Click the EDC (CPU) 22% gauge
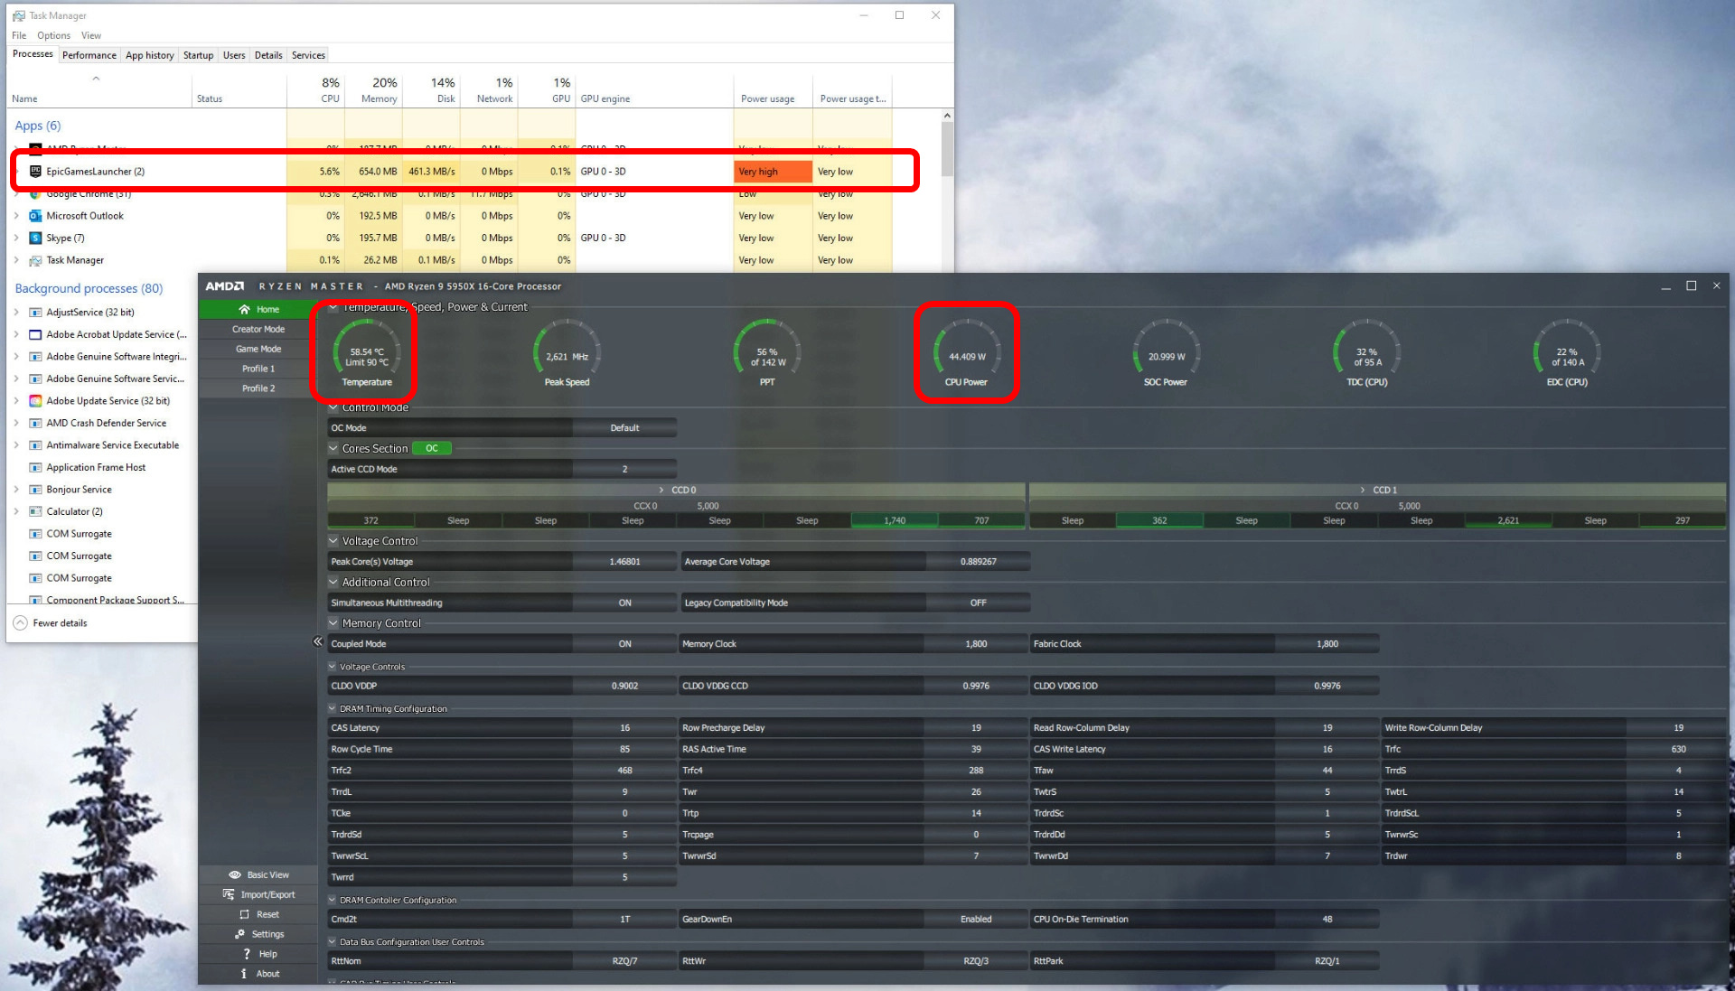 [1566, 352]
